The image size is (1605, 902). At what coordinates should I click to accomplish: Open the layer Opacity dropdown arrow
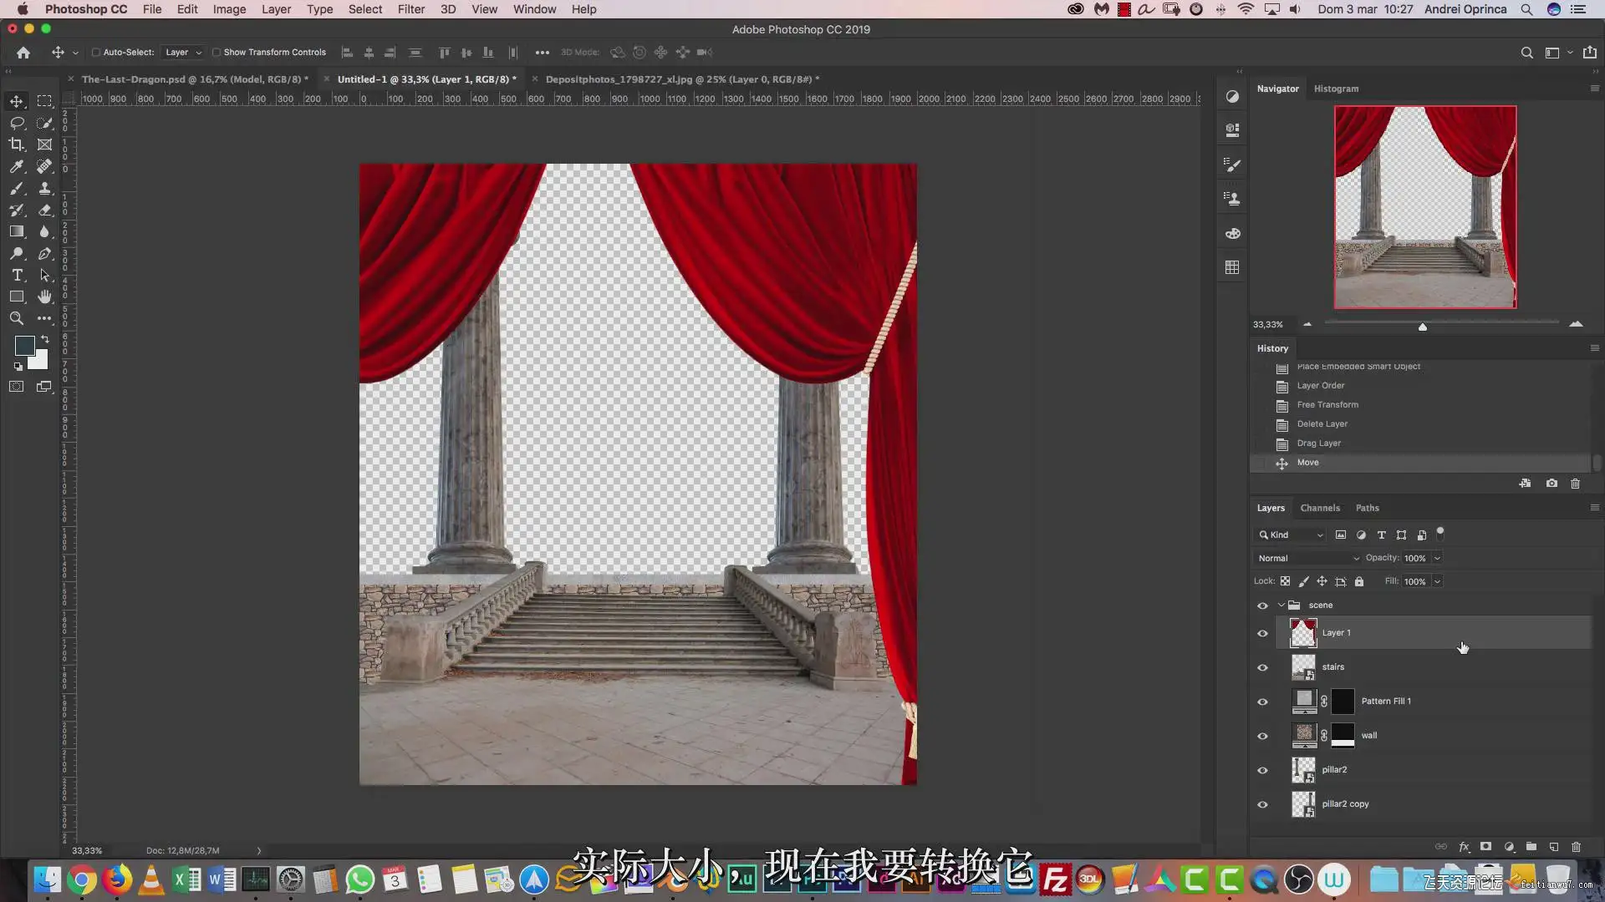(x=1437, y=558)
